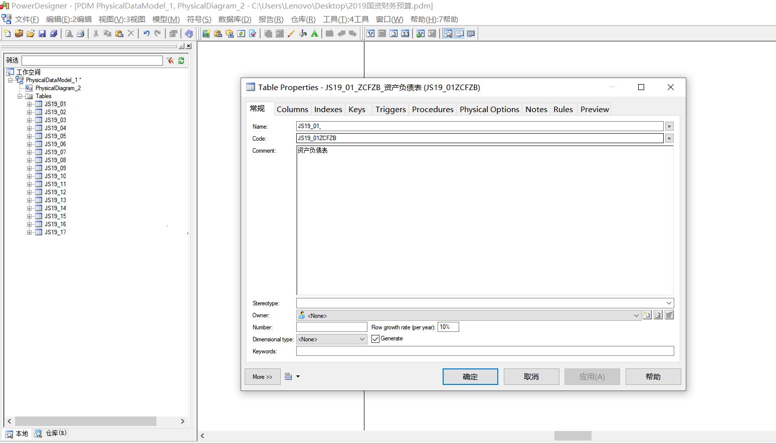Click into the Name input field
776x444 pixels.
tap(480, 126)
